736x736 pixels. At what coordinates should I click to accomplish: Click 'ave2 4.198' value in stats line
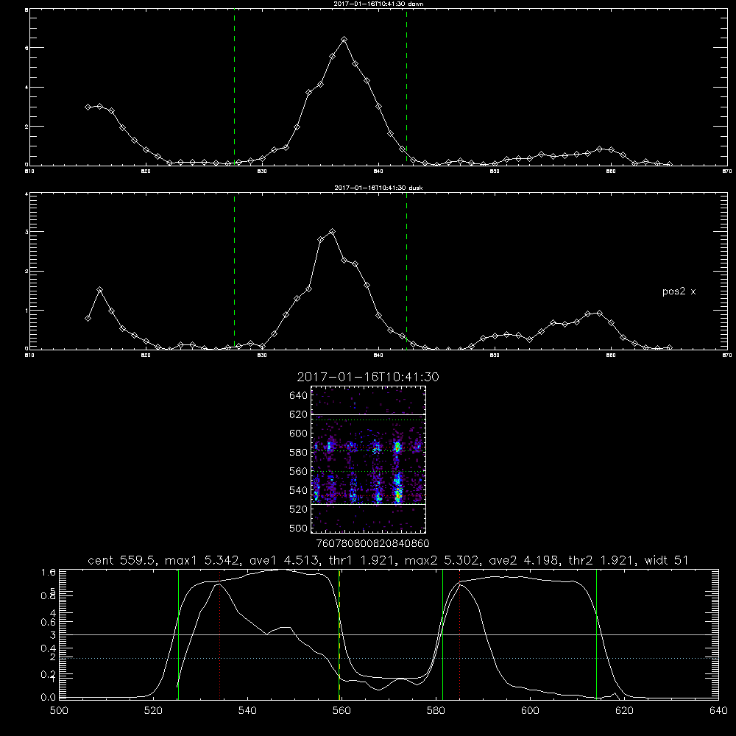(526, 560)
